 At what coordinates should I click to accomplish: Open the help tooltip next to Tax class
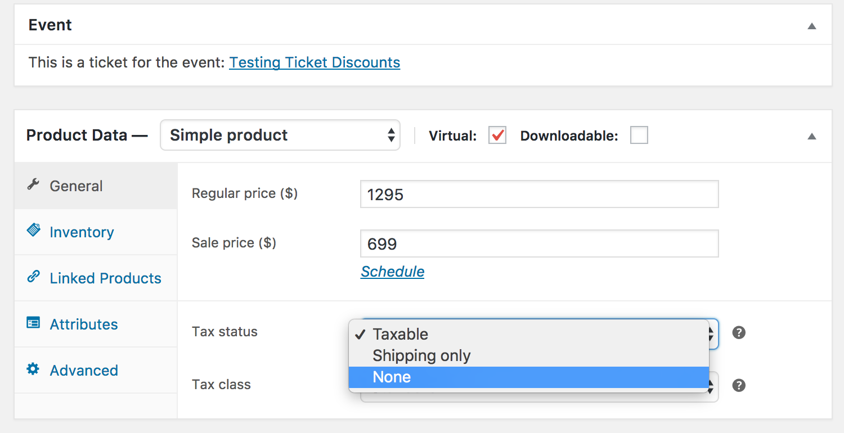tap(739, 385)
